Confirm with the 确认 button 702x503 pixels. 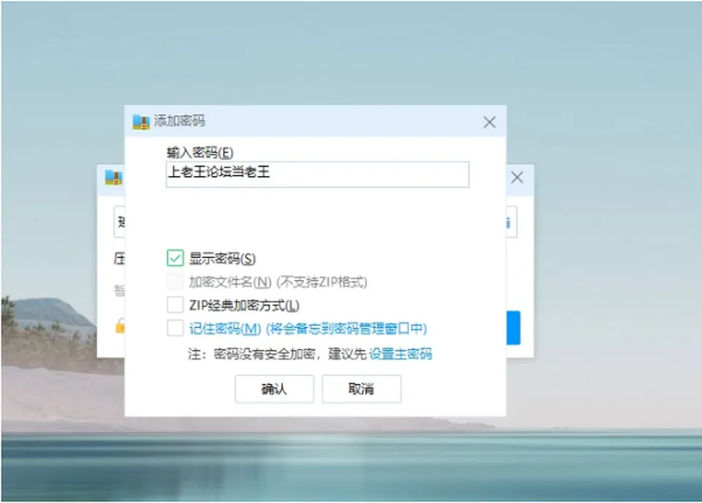pos(274,389)
